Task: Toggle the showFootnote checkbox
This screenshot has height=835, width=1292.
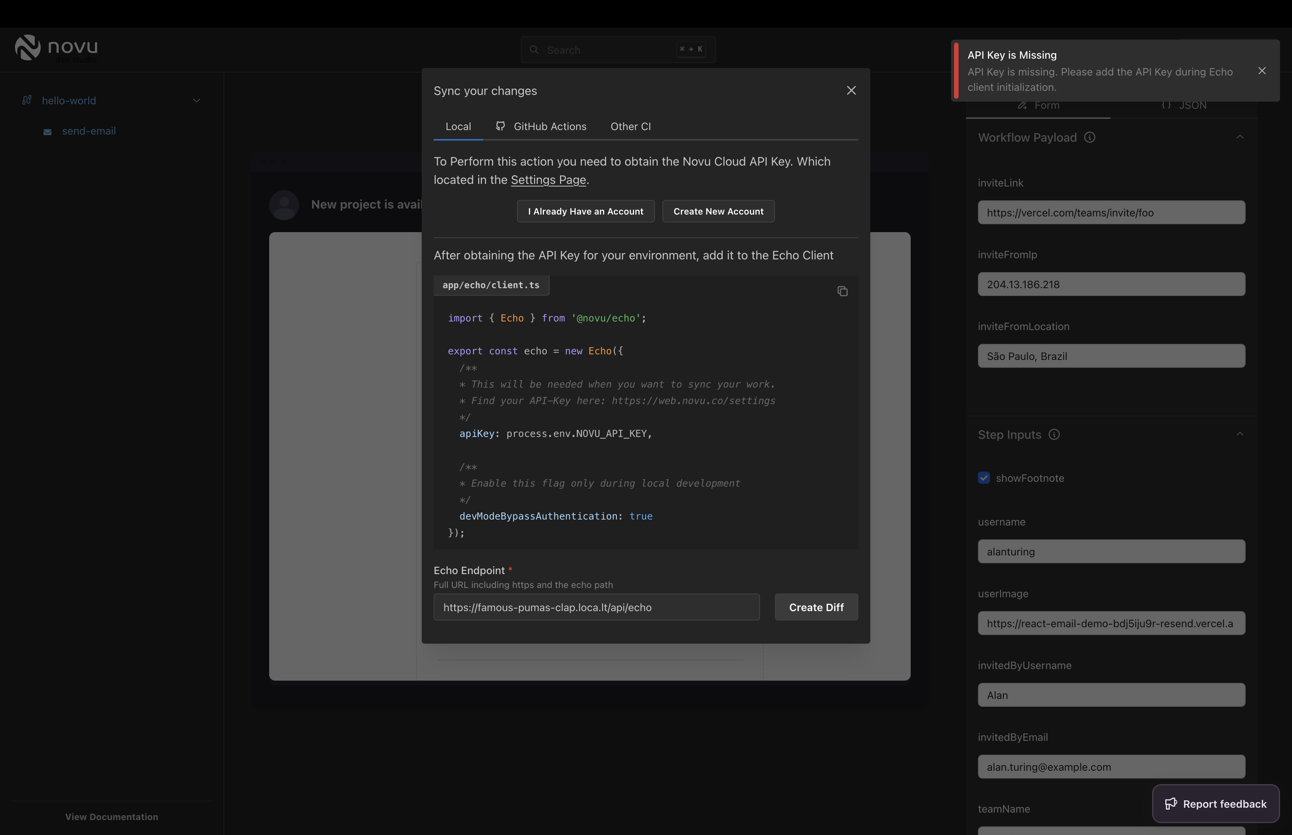Action: point(984,478)
